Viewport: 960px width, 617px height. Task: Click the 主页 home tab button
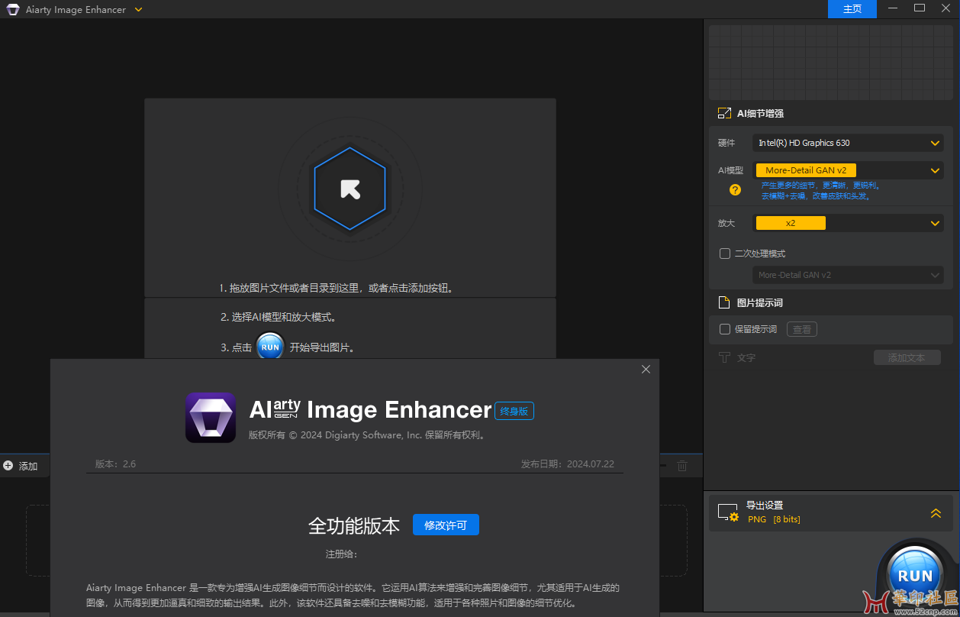tap(852, 9)
